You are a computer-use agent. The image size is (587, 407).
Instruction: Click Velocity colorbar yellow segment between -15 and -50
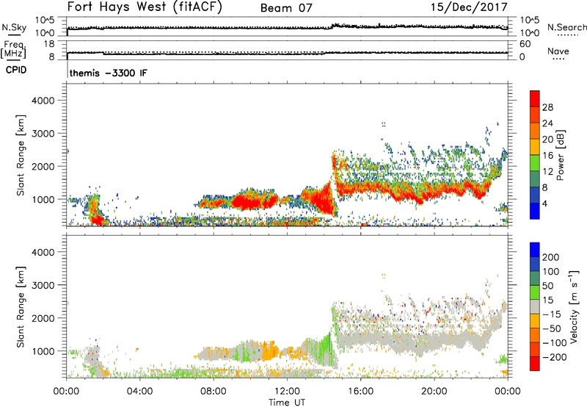coord(535,321)
